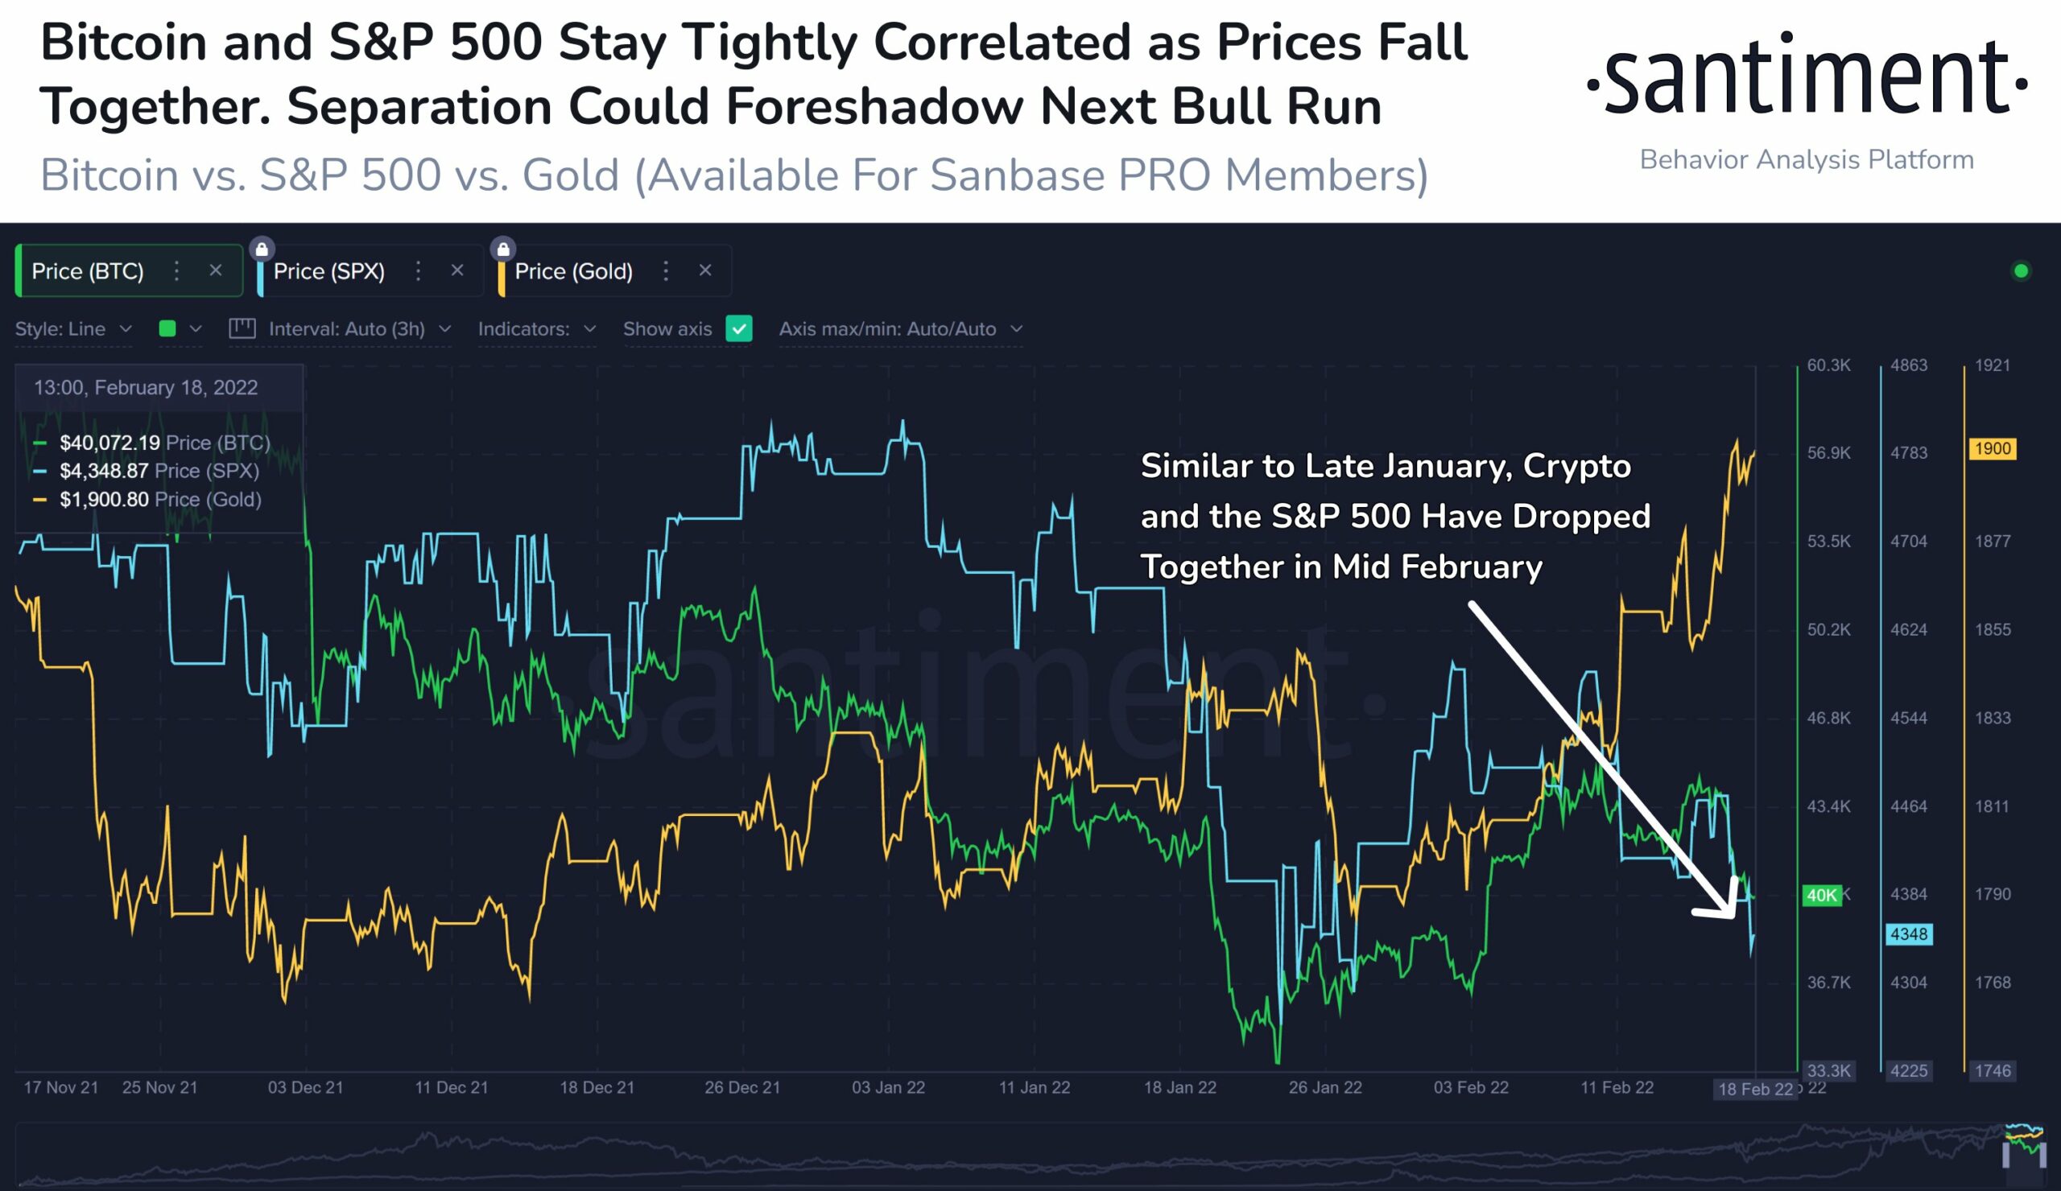Remove the Price (BTC) metric
Image resolution: width=2061 pixels, height=1191 pixels.
tap(216, 270)
